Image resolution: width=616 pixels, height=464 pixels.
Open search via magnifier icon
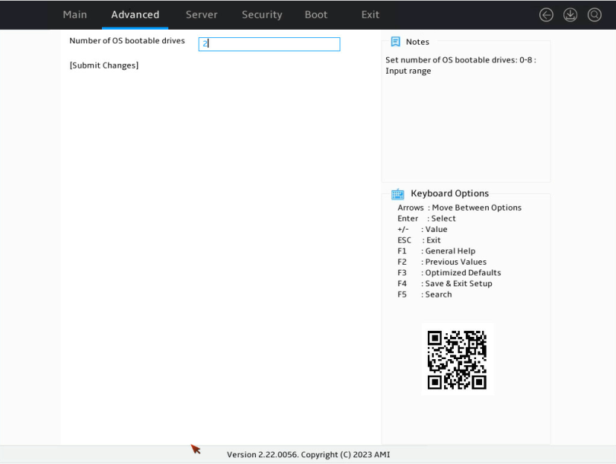[594, 15]
